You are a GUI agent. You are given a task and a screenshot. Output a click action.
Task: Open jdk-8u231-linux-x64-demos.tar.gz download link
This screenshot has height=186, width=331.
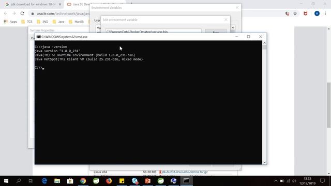185,172
